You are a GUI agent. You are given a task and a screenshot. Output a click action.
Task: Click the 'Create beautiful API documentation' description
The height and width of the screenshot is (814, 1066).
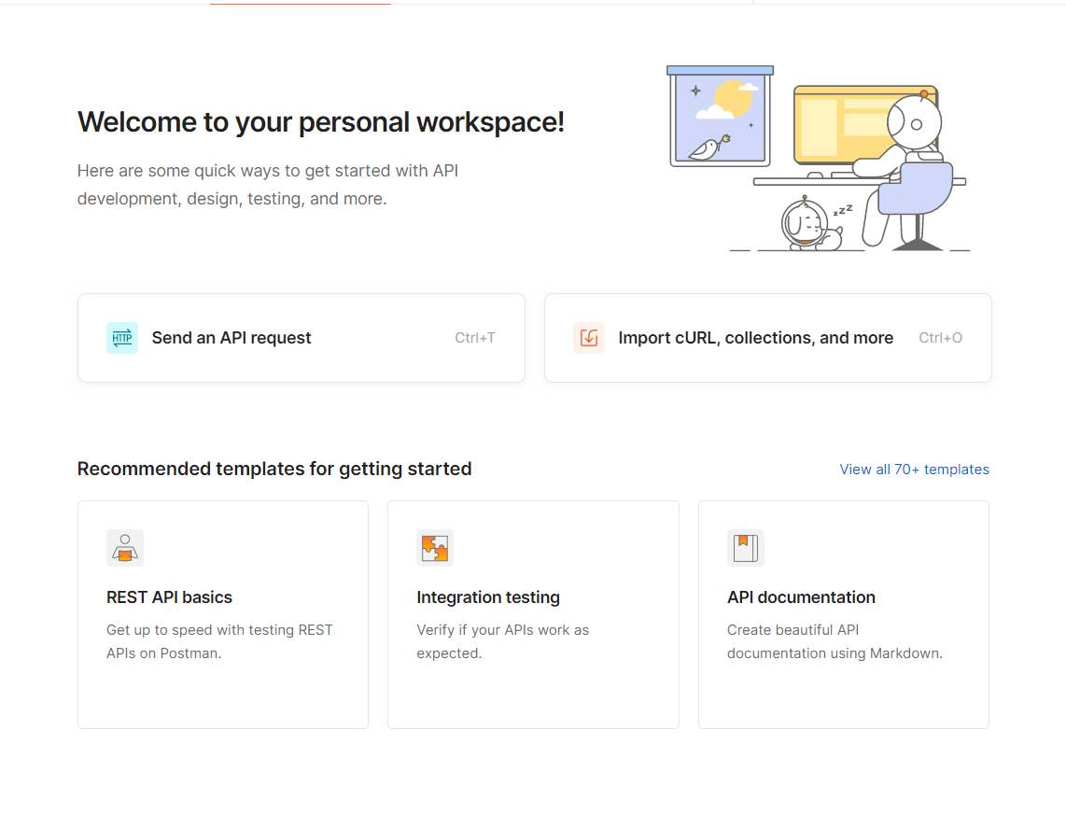835,641
